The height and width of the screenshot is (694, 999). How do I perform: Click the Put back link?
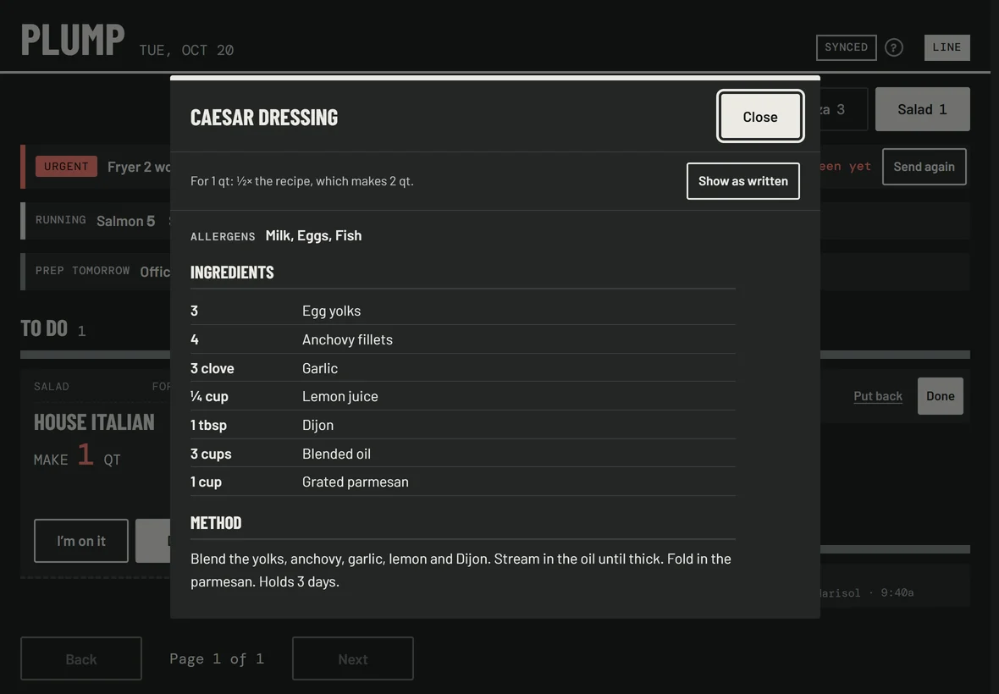pyautogui.click(x=878, y=396)
